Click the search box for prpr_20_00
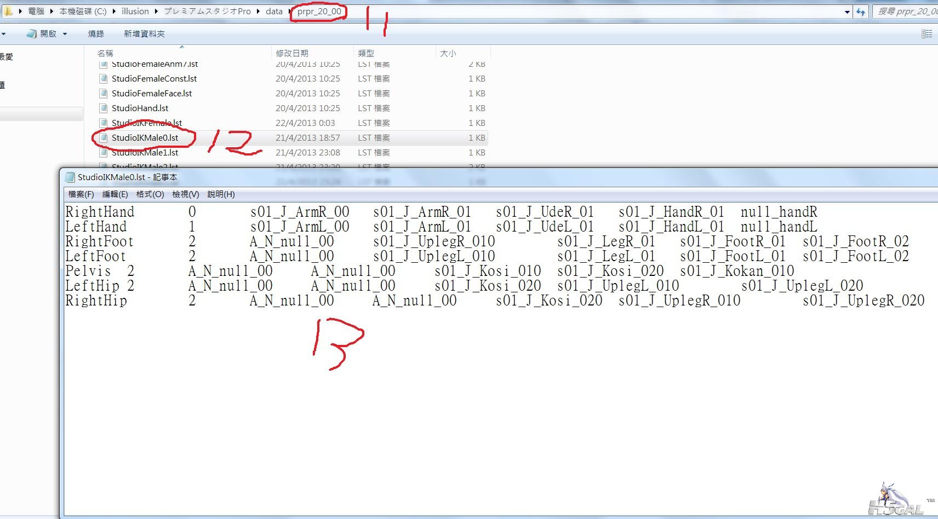The width and height of the screenshot is (938, 519). point(907,11)
